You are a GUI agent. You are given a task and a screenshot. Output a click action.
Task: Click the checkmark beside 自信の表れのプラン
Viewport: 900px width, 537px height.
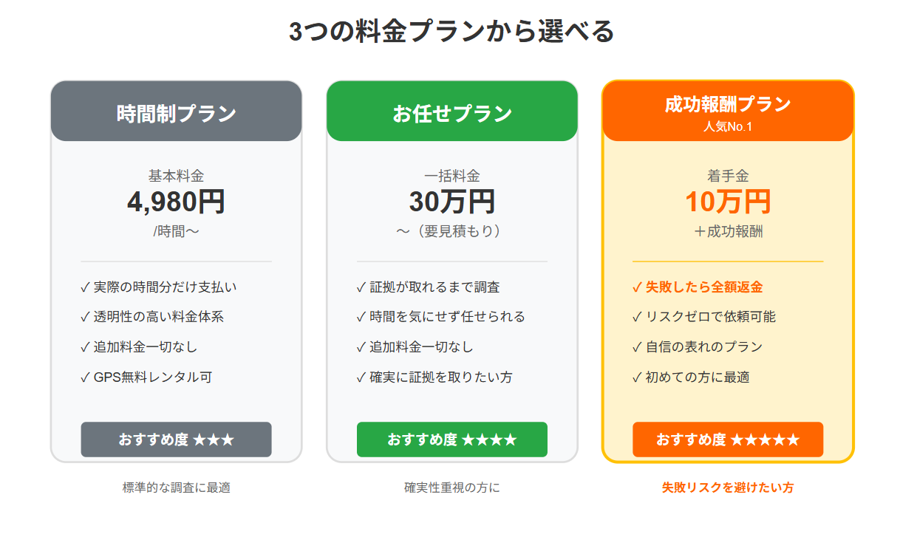(x=635, y=346)
